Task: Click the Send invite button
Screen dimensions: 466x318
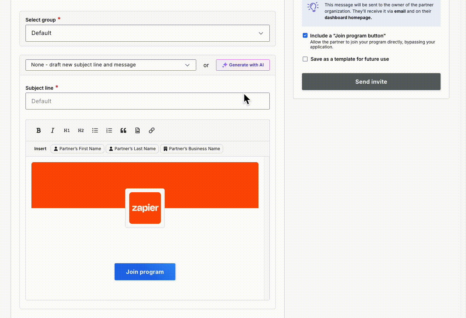Action: (371, 82)
